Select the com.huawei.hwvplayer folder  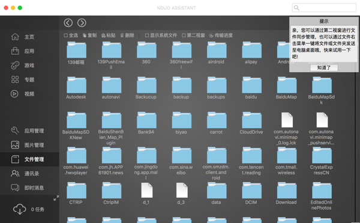click(x=76, y=156)
